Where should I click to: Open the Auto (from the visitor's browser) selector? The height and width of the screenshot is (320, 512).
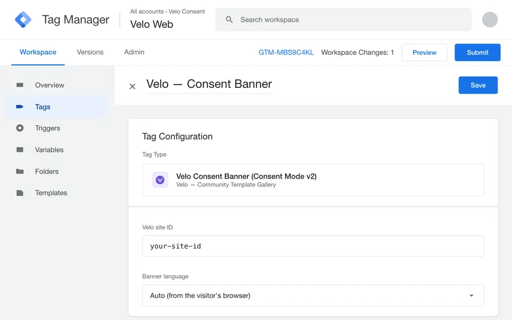point(313,296)
